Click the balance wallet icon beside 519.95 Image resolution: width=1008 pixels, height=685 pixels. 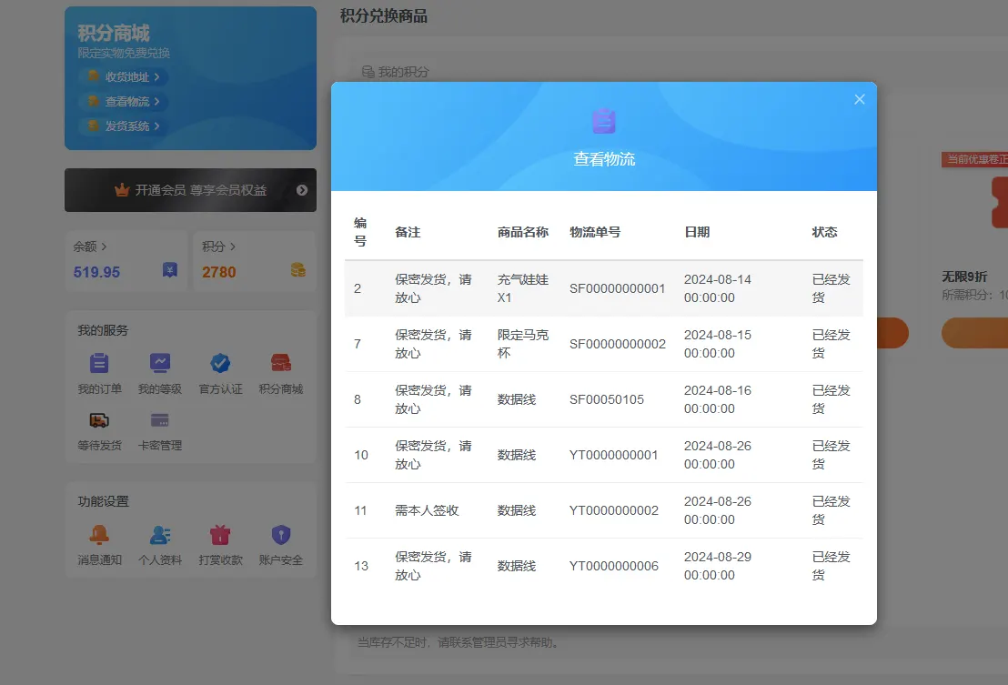170,270
